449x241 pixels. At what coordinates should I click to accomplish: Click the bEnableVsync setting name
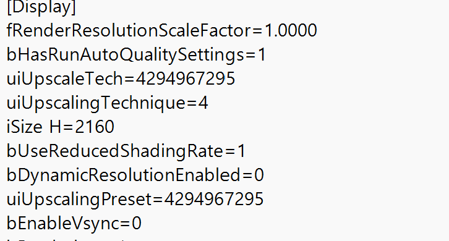click(x=62, y=223)
